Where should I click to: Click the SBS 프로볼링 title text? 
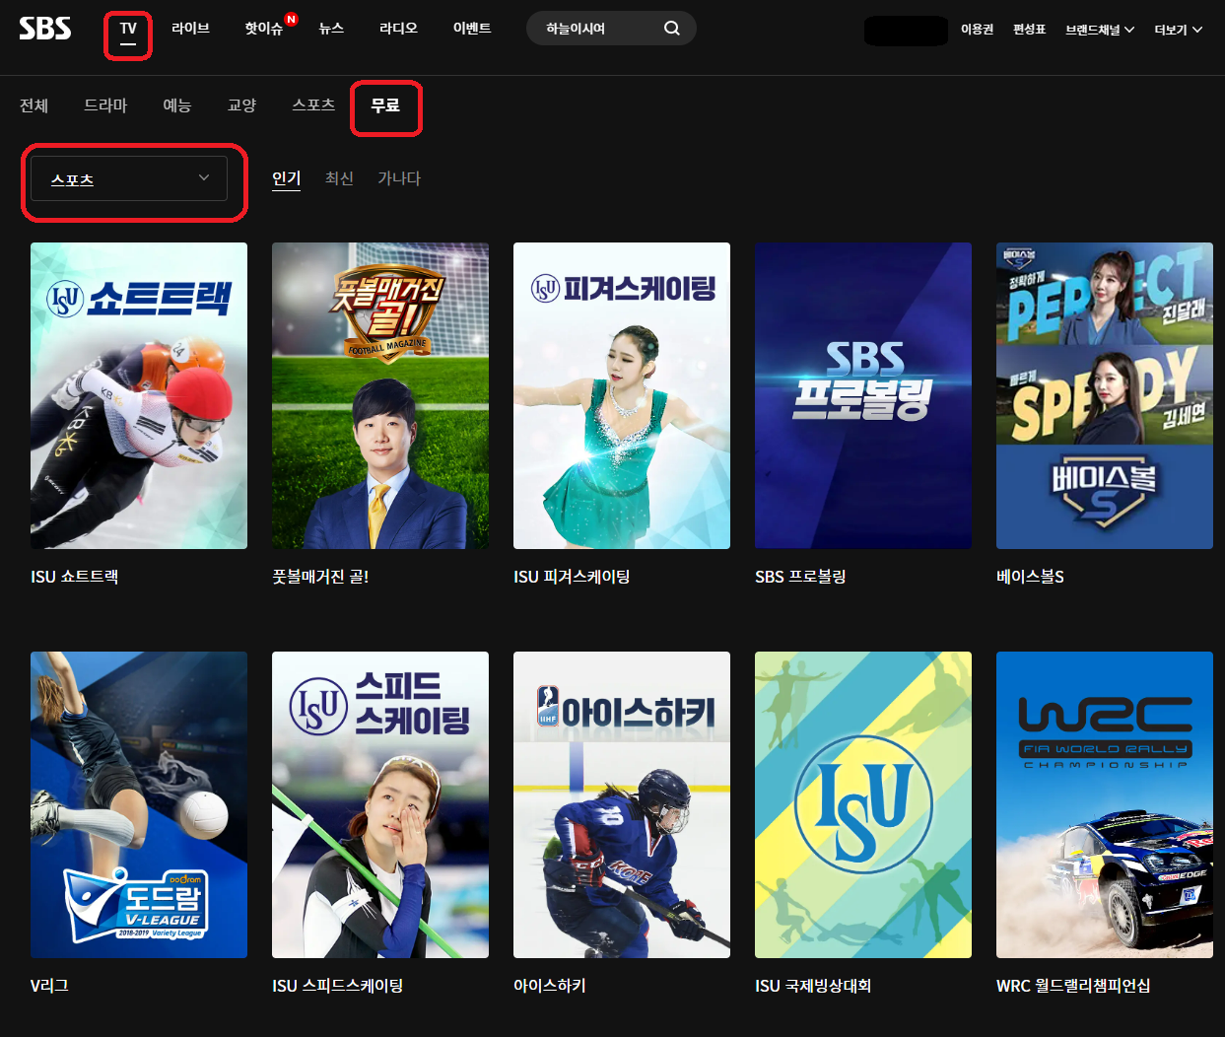[800, 577]
